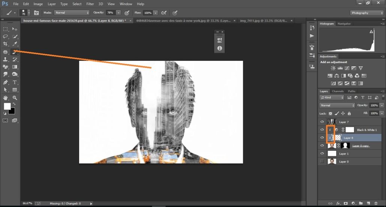Add a Color Balance adjustment
386x207 pixels.
(337, 76)
